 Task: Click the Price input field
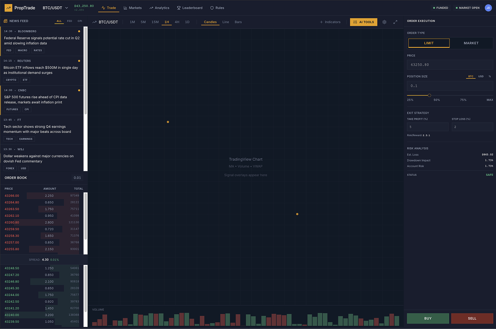(450, 64)
